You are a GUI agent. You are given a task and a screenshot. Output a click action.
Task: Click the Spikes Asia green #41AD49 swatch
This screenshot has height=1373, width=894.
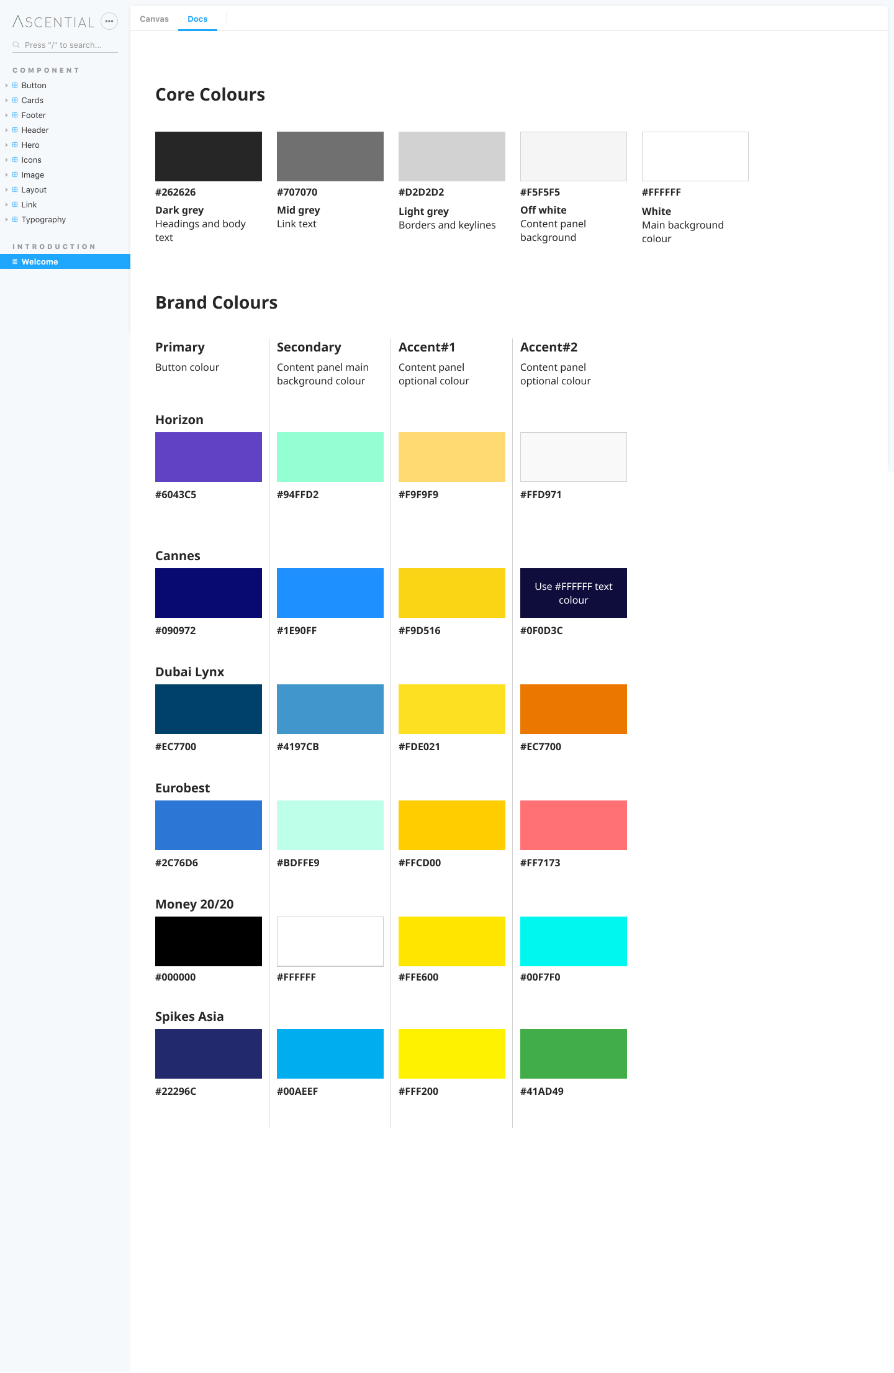pyautogui.click(x=574, y=1054)
